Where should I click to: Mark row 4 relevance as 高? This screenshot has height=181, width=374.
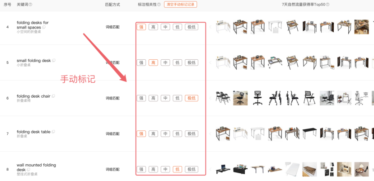(x=153, y=27)
